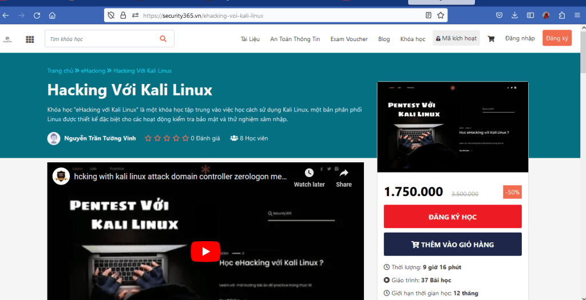The image size is (586, 300).
Task: Type in the Tìm khóa học search field
Action: coord(100,39)
